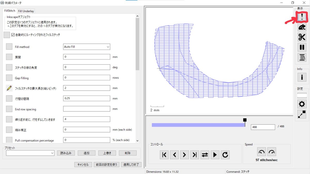Toggle trims scissors display icon

[302, 37]
